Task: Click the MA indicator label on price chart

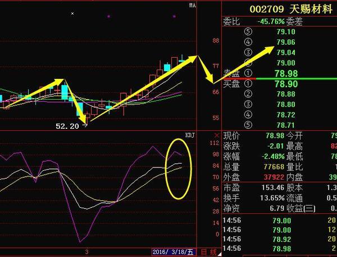Action: 192,6
